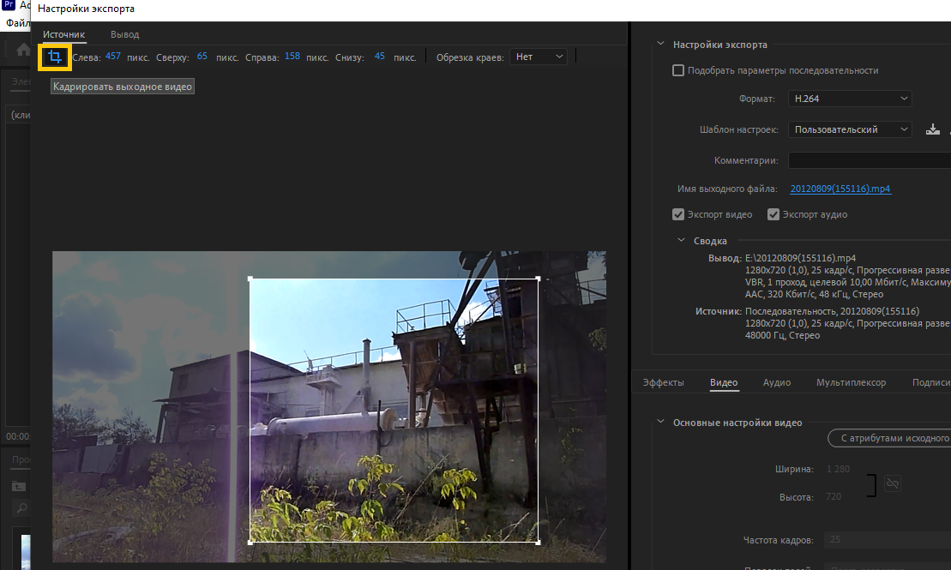Click the Comments input field

tap(870, 160)
